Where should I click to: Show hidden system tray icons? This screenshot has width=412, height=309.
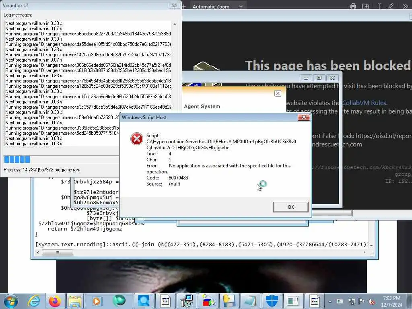click(x=330, y=301)
